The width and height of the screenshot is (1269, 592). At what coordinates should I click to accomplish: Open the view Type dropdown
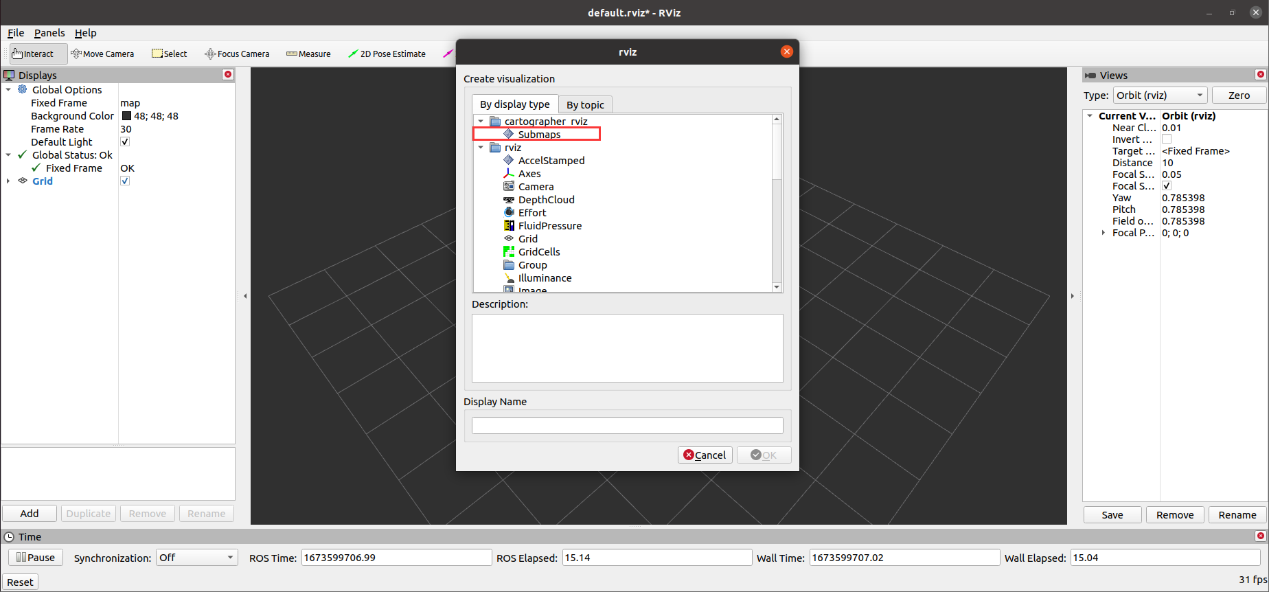pyautogui.click(x=1160, y=95)
